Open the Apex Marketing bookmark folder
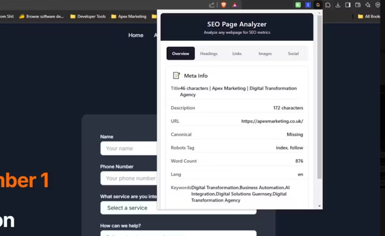 point(129,16)
